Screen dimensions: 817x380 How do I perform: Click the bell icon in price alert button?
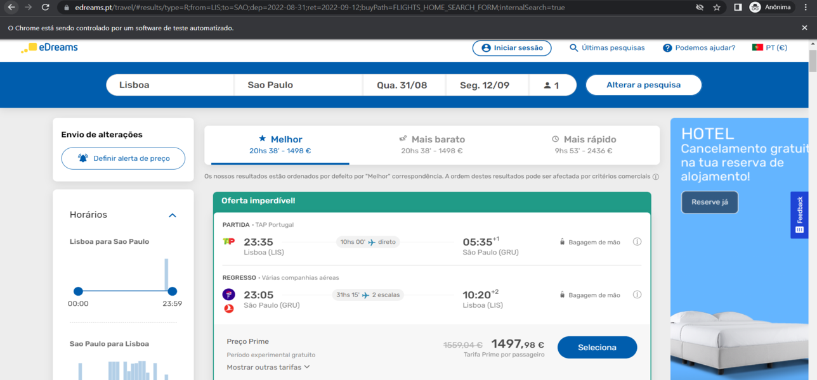pyautogui.click(x=83, y=158)
